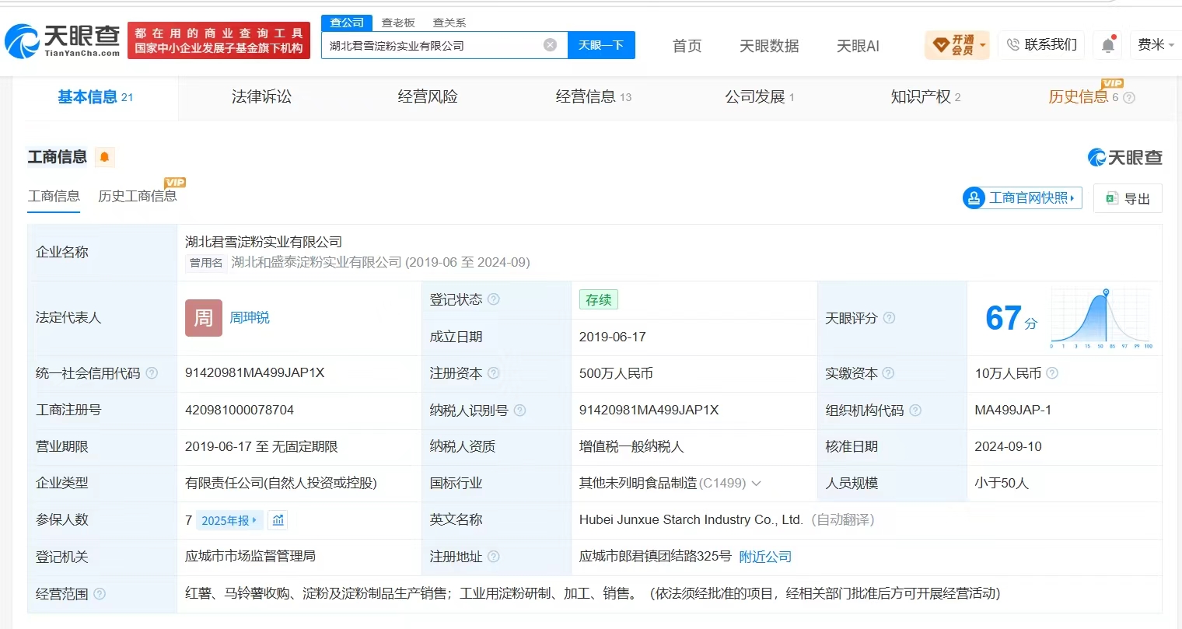
Task: Open the TianYanCha logo homepage
Action: click(63, 40)
